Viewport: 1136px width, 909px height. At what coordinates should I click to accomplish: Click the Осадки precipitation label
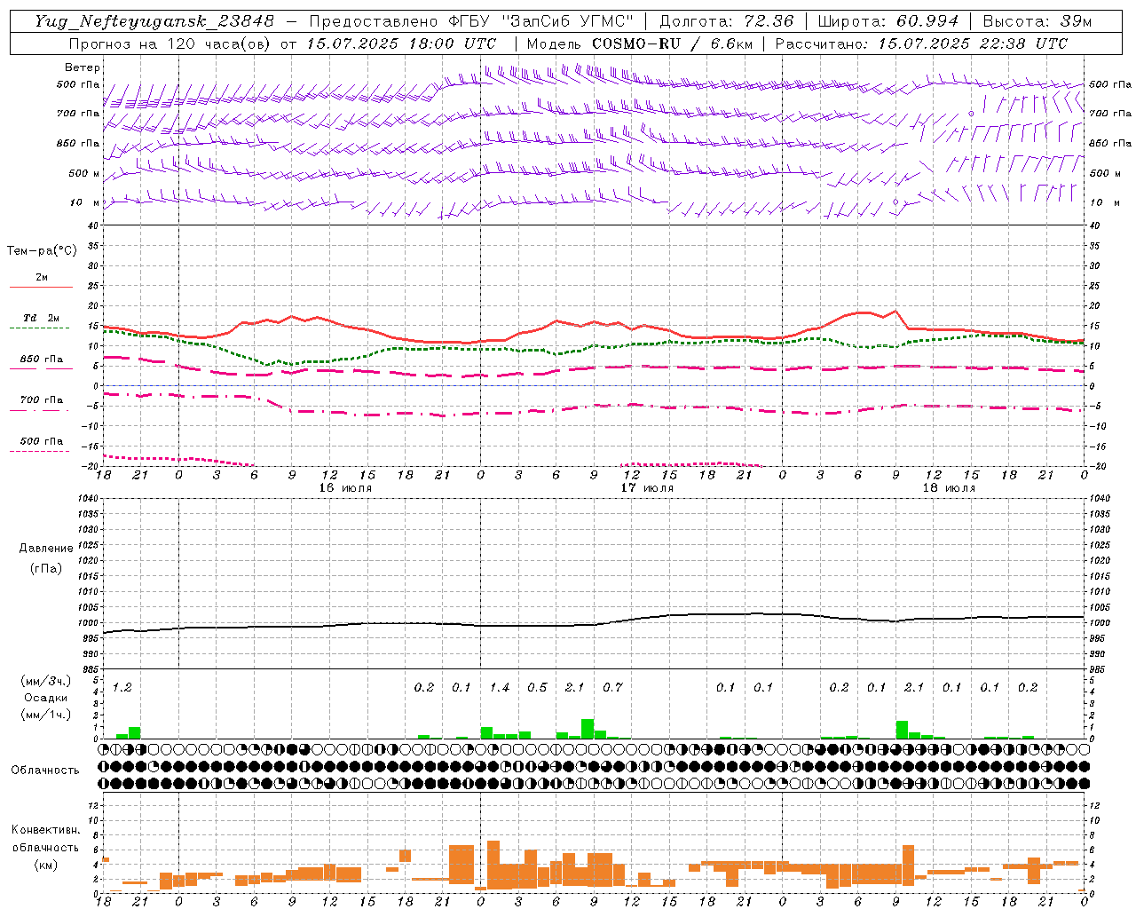click(x=46, y=698)
